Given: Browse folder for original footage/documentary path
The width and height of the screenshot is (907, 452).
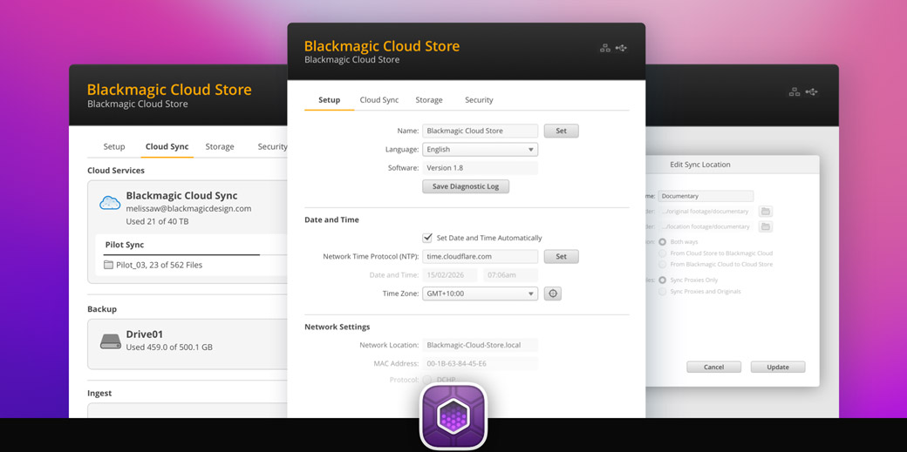Looking at the screenshot, I should [766, 212].
